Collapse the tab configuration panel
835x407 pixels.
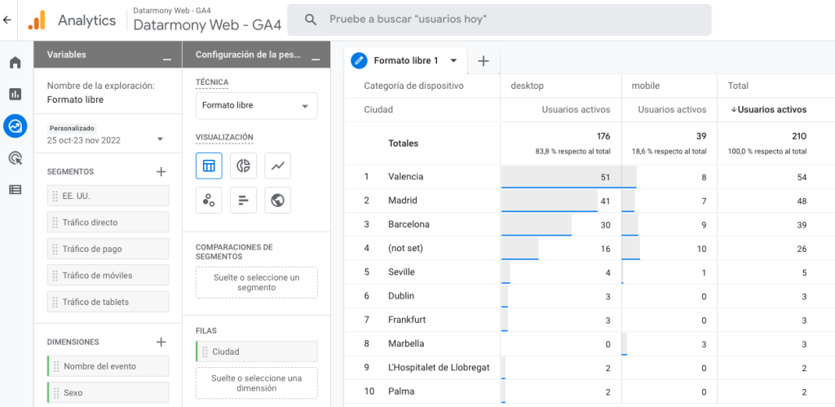[x=316, y=55]
